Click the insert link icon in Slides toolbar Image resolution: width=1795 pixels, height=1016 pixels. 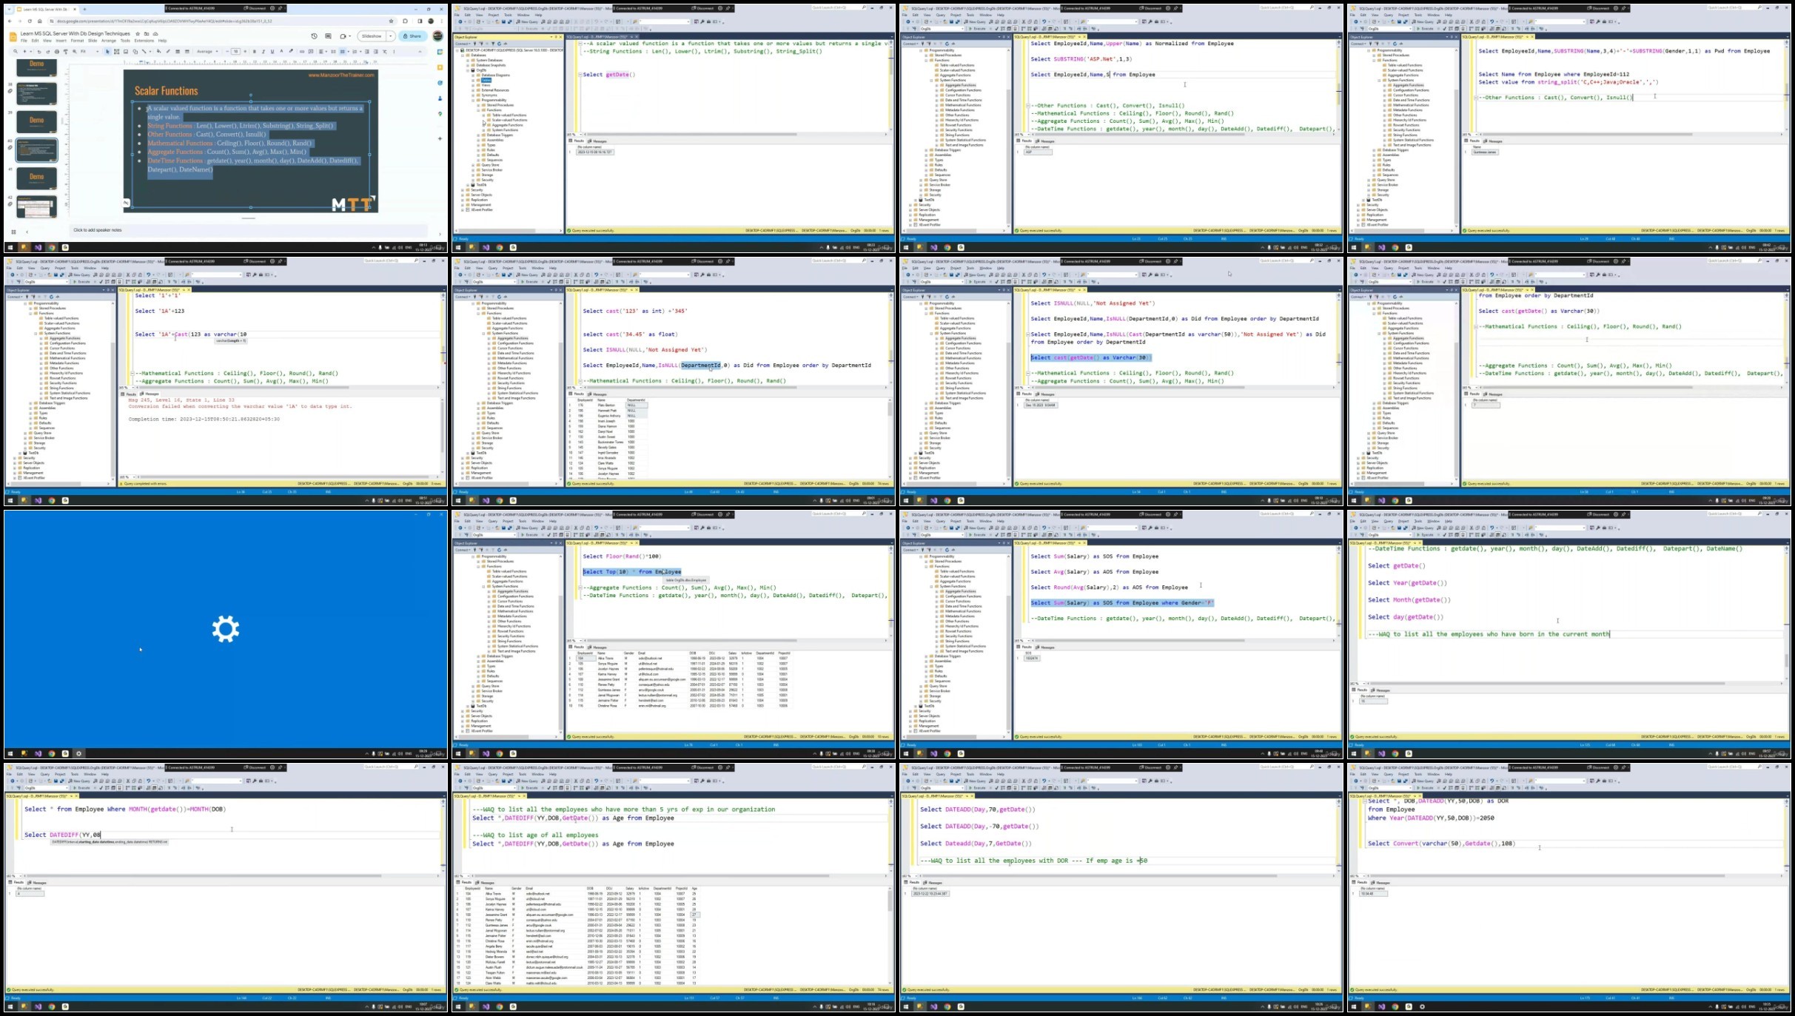[302, 52]
